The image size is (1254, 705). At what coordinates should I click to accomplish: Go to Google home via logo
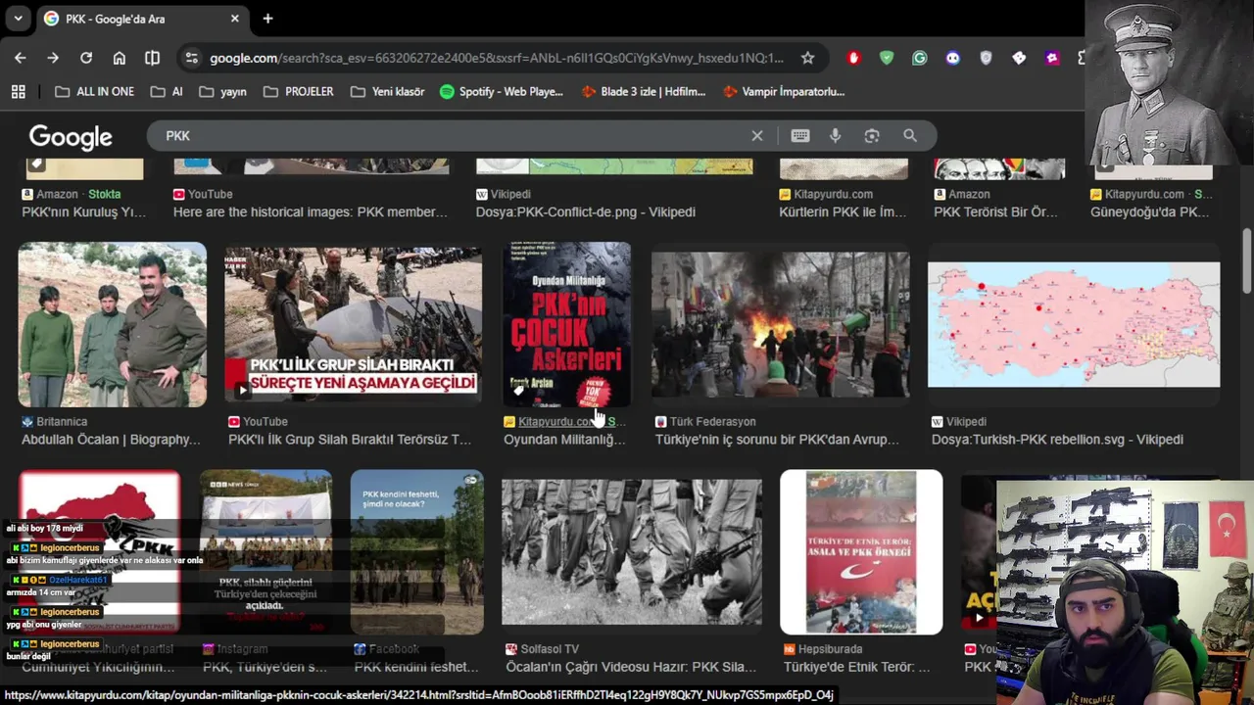[x=71, y=137]
